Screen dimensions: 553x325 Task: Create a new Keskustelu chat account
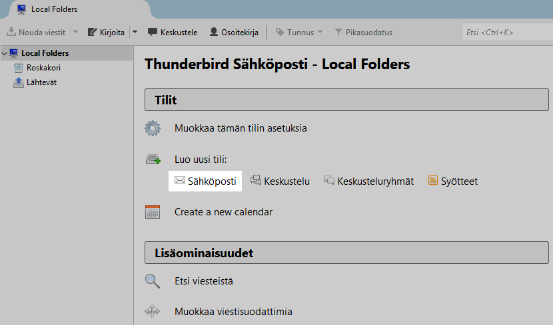[280, 181]
